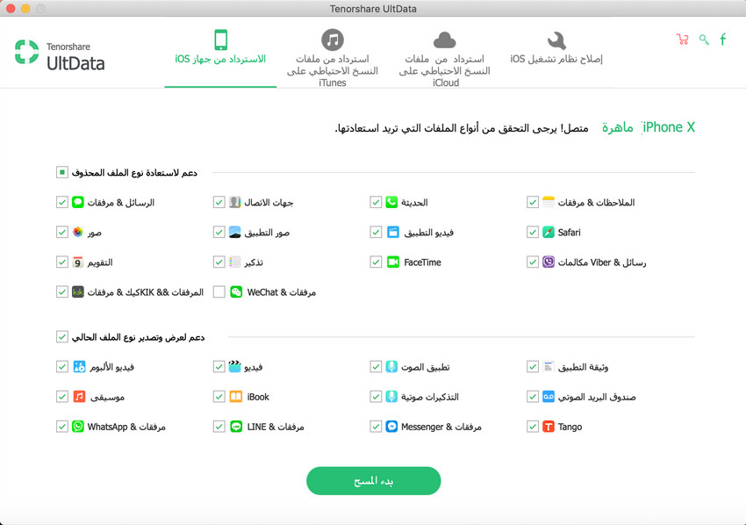Uncheck the iBook checkbox
The height and width of the screenshot is (525, 746).
[219, 397]
